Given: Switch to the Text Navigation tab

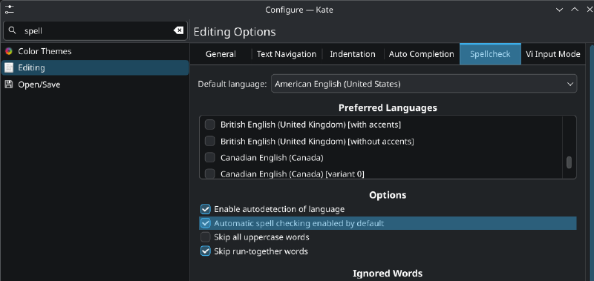Looking at the screenshot, I should click(x=287, y=54).
